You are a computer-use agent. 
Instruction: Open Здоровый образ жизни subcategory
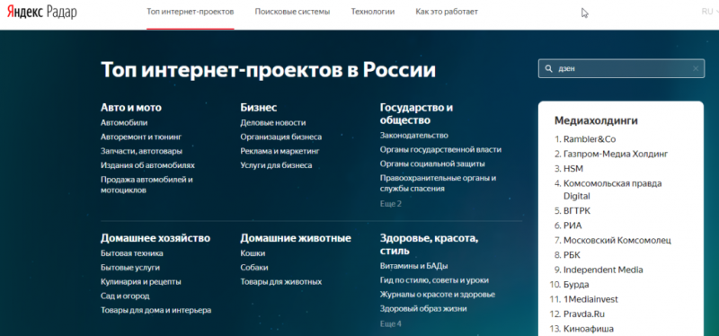(423, 308)
